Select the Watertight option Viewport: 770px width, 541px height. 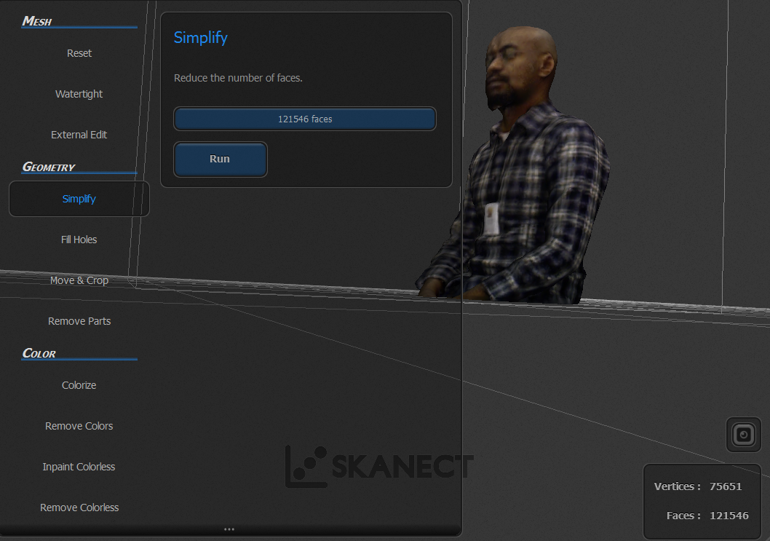click(x=79, y=94)
